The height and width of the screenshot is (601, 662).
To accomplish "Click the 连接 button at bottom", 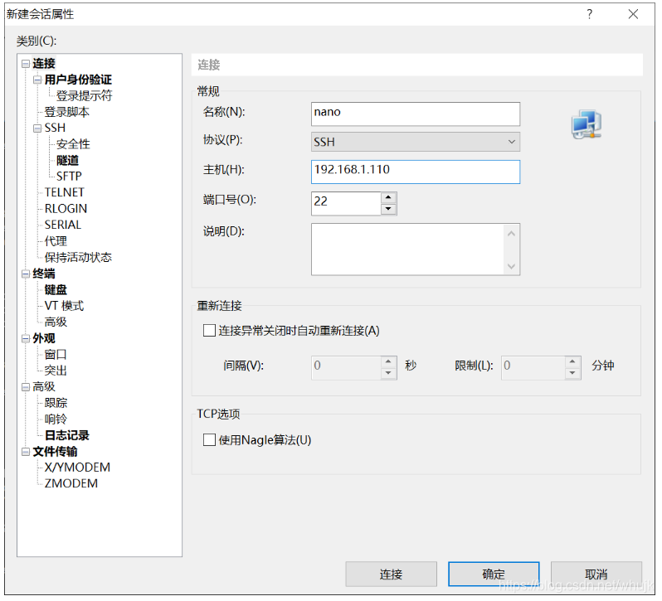I will pos(391,574).
